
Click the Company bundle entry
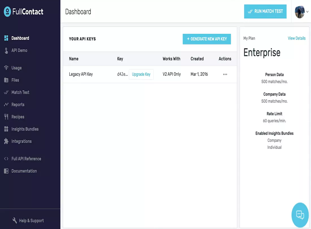(274, 141)
